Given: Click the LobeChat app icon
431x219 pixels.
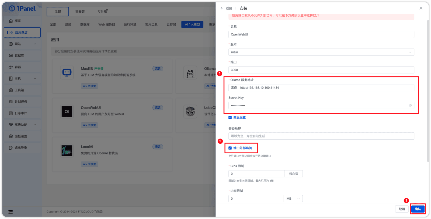Looking at the screenshot, I should (x=190, y=112).
